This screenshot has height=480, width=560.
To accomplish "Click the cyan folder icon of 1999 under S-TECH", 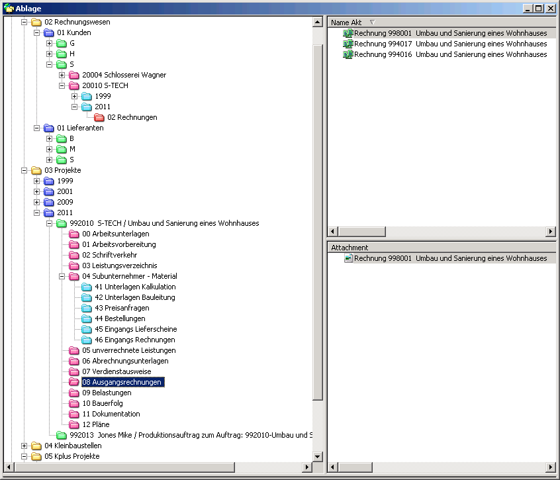I will click(87, 97).
